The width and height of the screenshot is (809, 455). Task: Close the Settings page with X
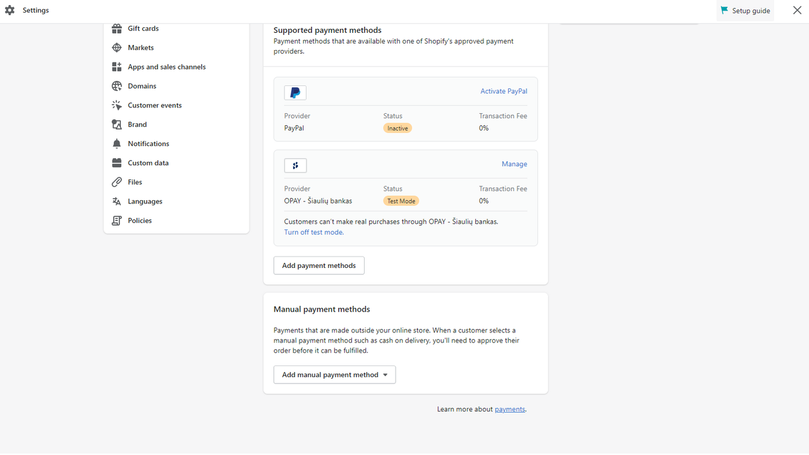(x=797, y=10)
